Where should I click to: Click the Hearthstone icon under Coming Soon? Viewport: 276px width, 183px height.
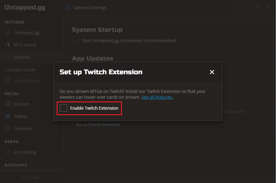point(8,80)
